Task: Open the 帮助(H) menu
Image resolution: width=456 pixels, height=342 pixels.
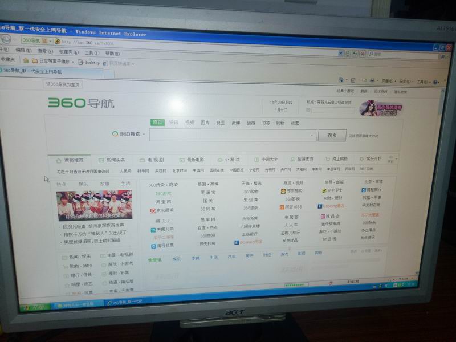Action: pyautogui.click(x=112, y=53)
